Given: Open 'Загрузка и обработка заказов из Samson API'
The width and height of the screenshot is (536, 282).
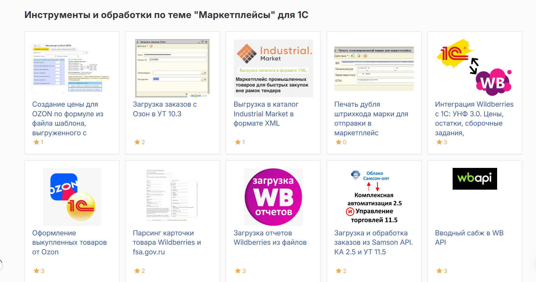Looking at the screenshot, I should pyautogui.click(x=374, y=243).
